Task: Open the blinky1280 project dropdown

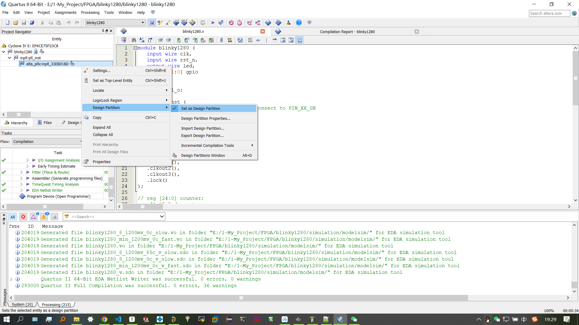Action: (x=115, y=23)
